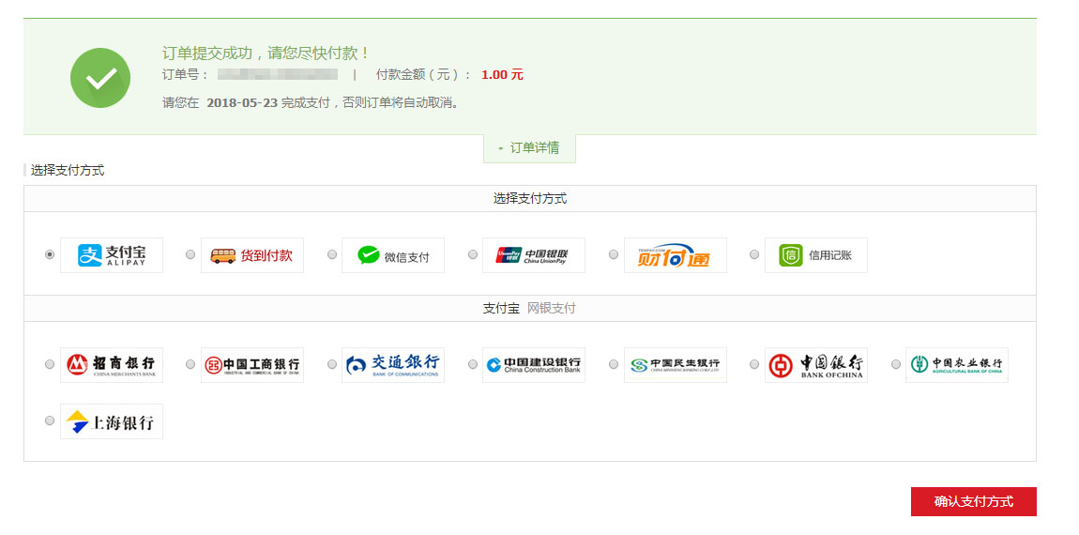Select the Alipay radio button
Image resolution: width=1079 pixels, height=535 pixels.
pyautogui.click(x=50, y=254)
